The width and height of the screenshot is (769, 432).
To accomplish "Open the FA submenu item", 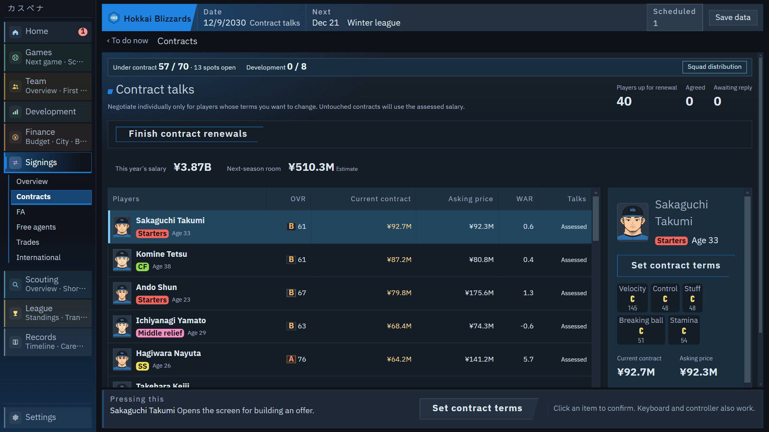I will (x=21, y=212).
